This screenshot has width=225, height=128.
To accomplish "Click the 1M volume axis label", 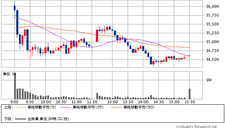I will (209, 80).
